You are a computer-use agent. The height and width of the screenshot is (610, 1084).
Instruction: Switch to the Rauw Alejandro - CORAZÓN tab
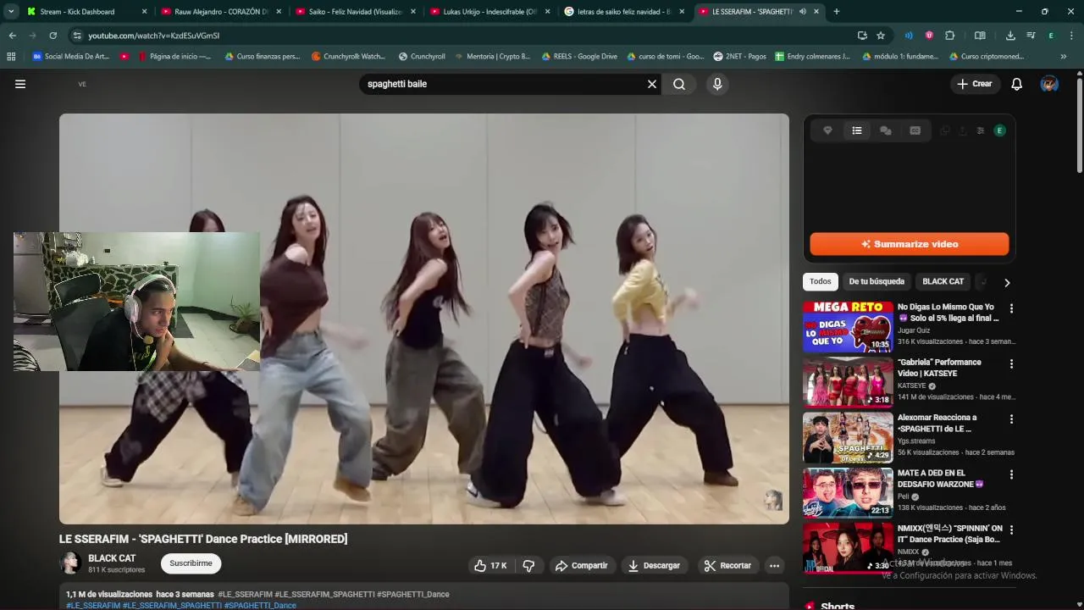pos(220,12)
